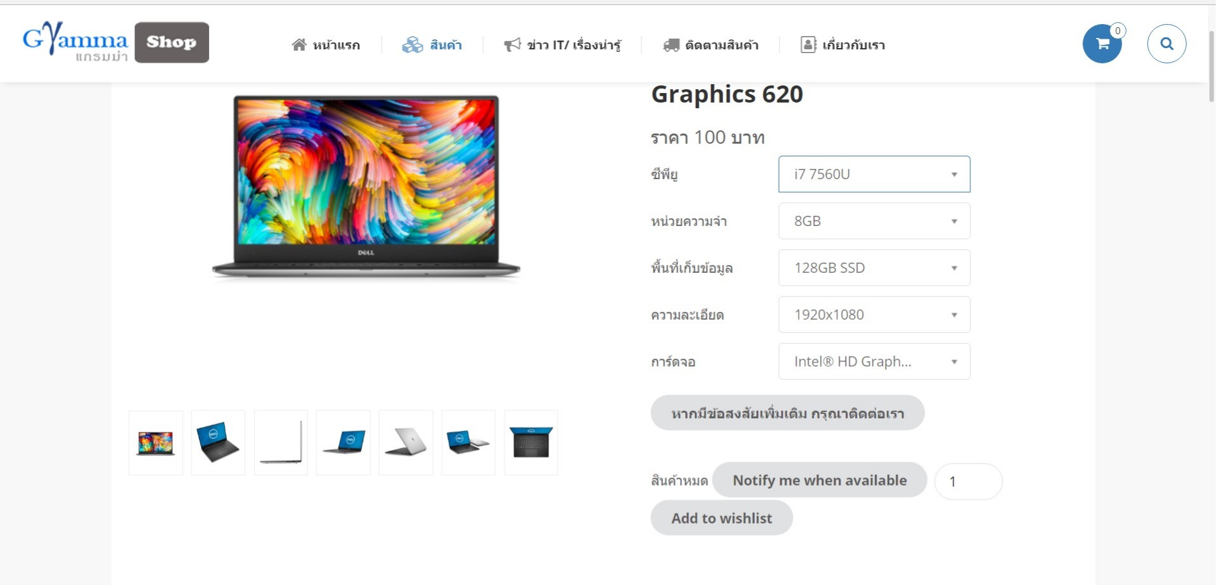Click the quantity input field showing 1
This screenshot has width=1217, height=585.
[969, 482]
